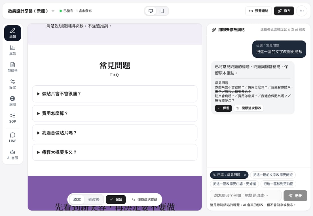Viewport: 313px width, 216px height.
Task: Focus the 想怎麼改？ chat input field
Action: tap(246, 195)
